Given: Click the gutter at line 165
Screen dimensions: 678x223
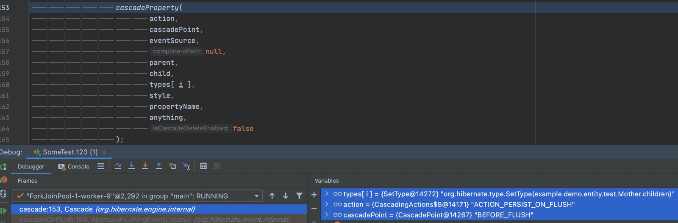Looking at the screenshot, I should pos(5,140).
